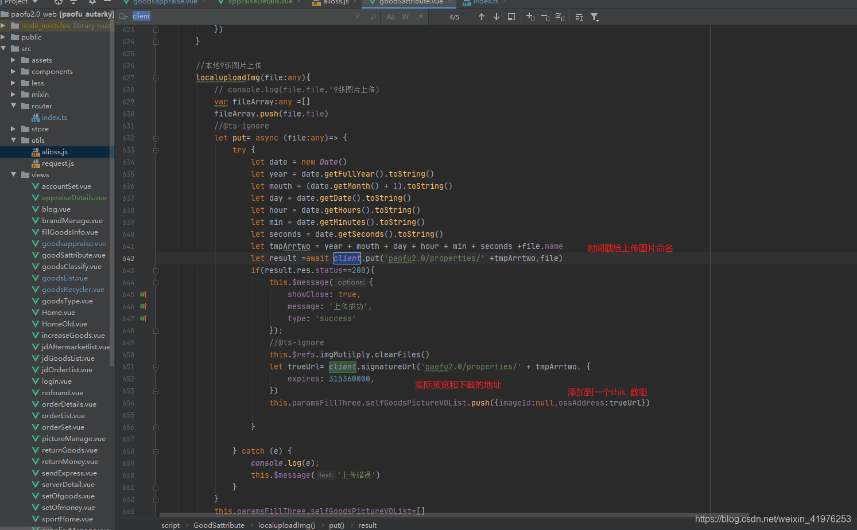857x530 pixels.
Task: Expand the node_modules folder
Action: coord(3,25)
